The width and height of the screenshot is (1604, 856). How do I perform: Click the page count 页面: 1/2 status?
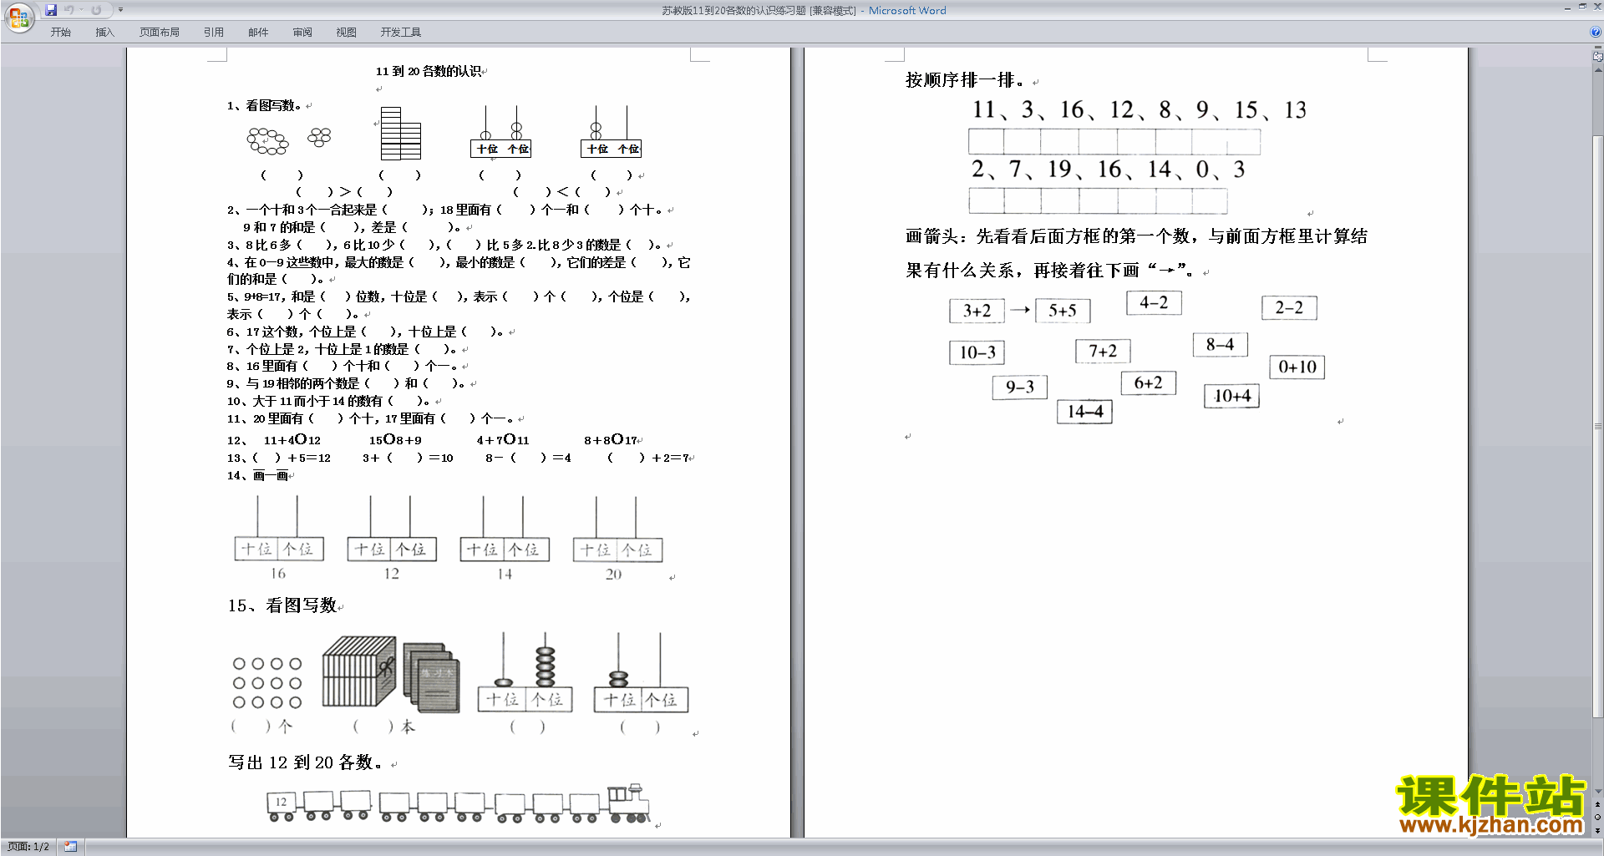28,847
